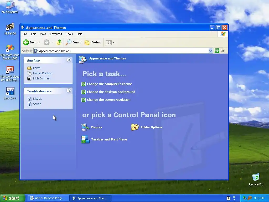Screen dimensions: 269x202
Task: Click the Mouse Pointers icon
Action: 29,73
